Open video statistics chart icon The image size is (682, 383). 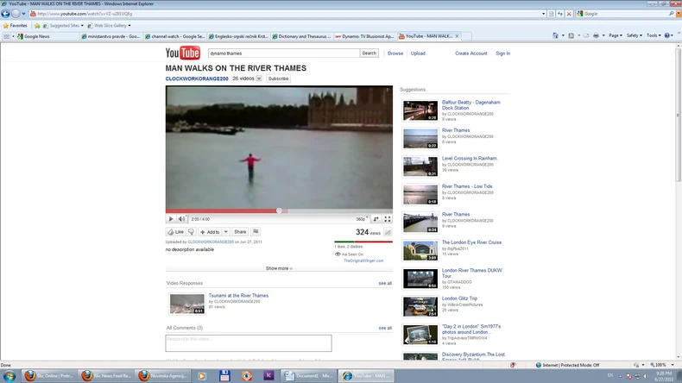pos(388,233)
